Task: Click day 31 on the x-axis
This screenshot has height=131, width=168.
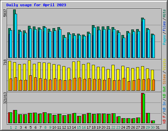Action: [157, 127]
